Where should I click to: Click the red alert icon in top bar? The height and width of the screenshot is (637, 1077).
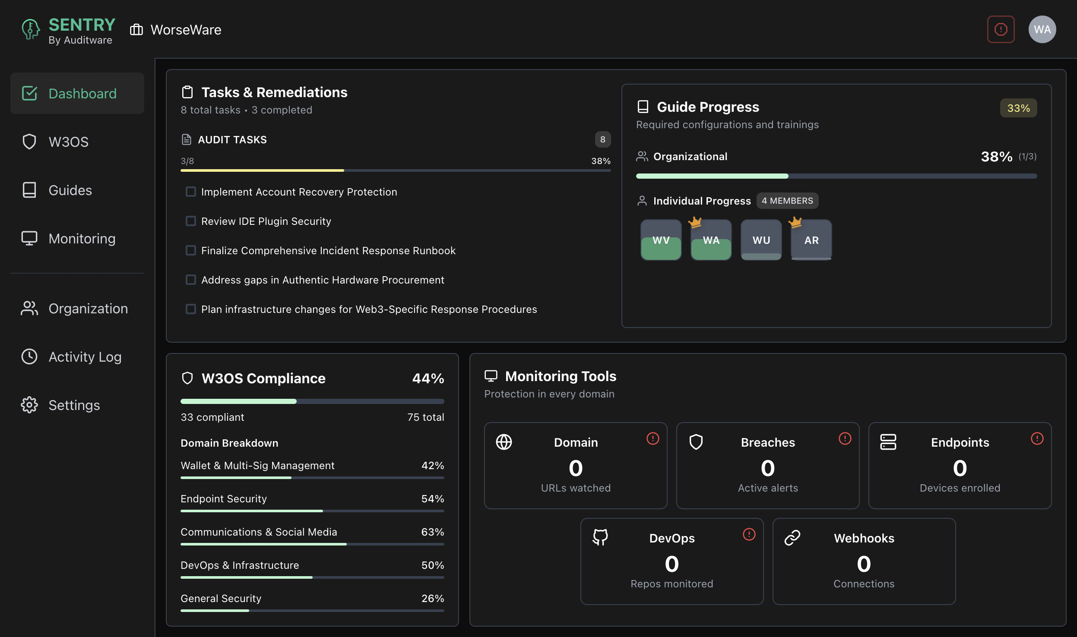coord(1001,29)
